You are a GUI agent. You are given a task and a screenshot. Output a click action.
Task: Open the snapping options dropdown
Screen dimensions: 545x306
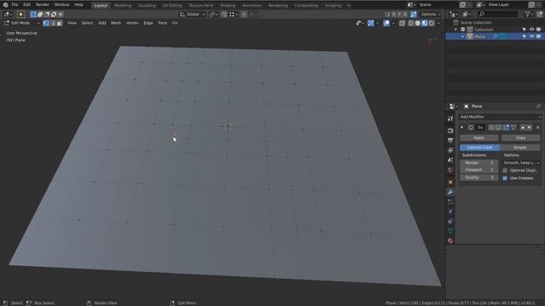233,14
